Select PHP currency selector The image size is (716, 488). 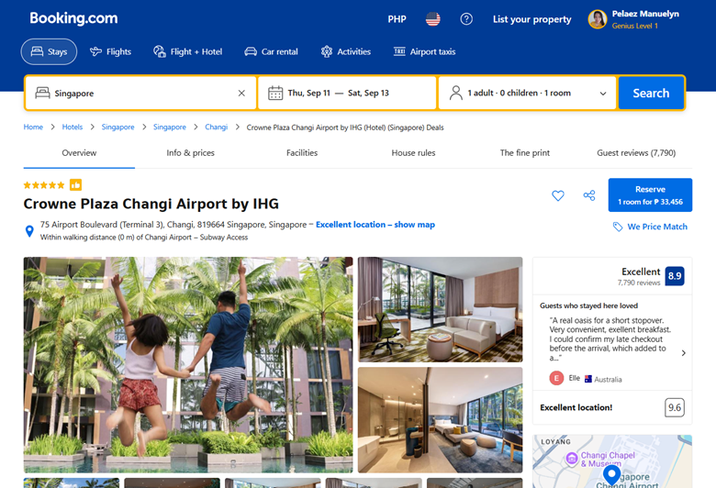point(397,19)
